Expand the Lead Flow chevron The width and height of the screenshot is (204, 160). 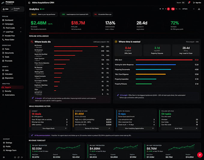click(21, 32)
